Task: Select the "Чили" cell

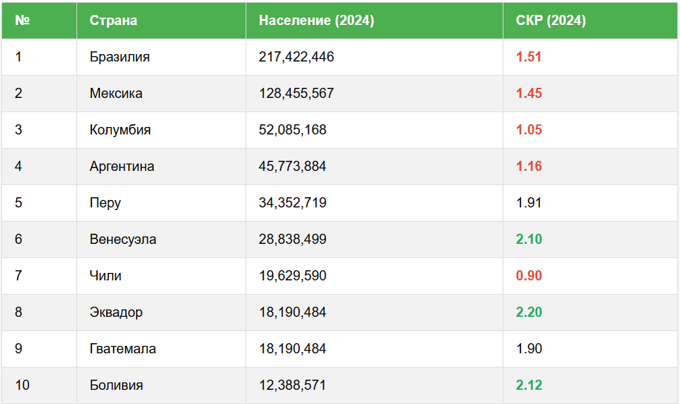Action: click(105, 276)
